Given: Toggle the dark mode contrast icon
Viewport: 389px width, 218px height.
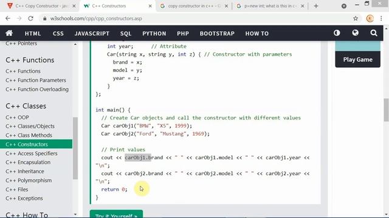Looking at the screenshot, I should 337,33.
